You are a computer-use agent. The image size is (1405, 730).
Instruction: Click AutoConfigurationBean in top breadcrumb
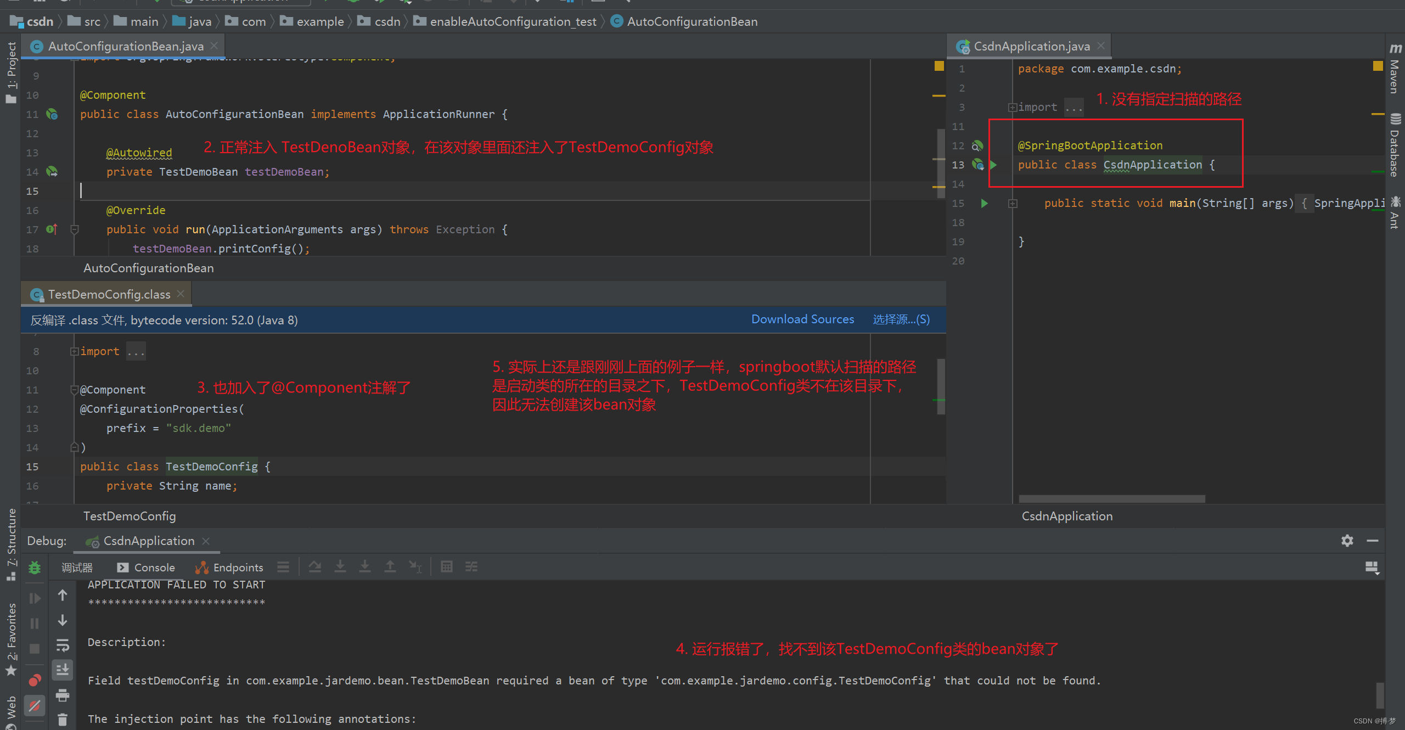[x=684, y=21]
